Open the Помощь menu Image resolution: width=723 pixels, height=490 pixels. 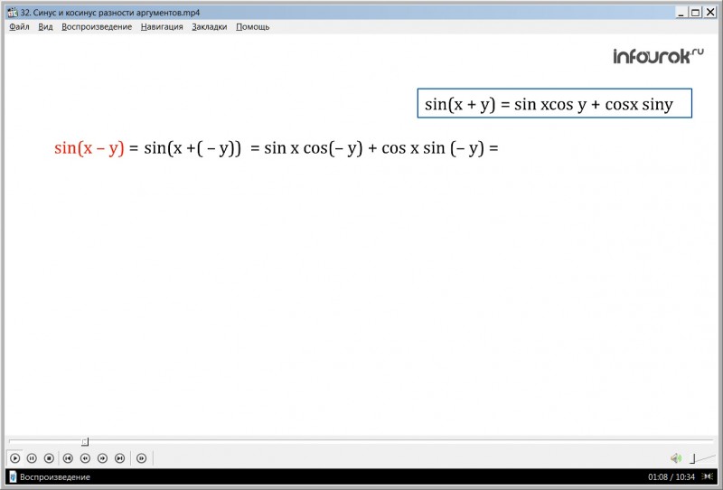(x=253, y=27)
